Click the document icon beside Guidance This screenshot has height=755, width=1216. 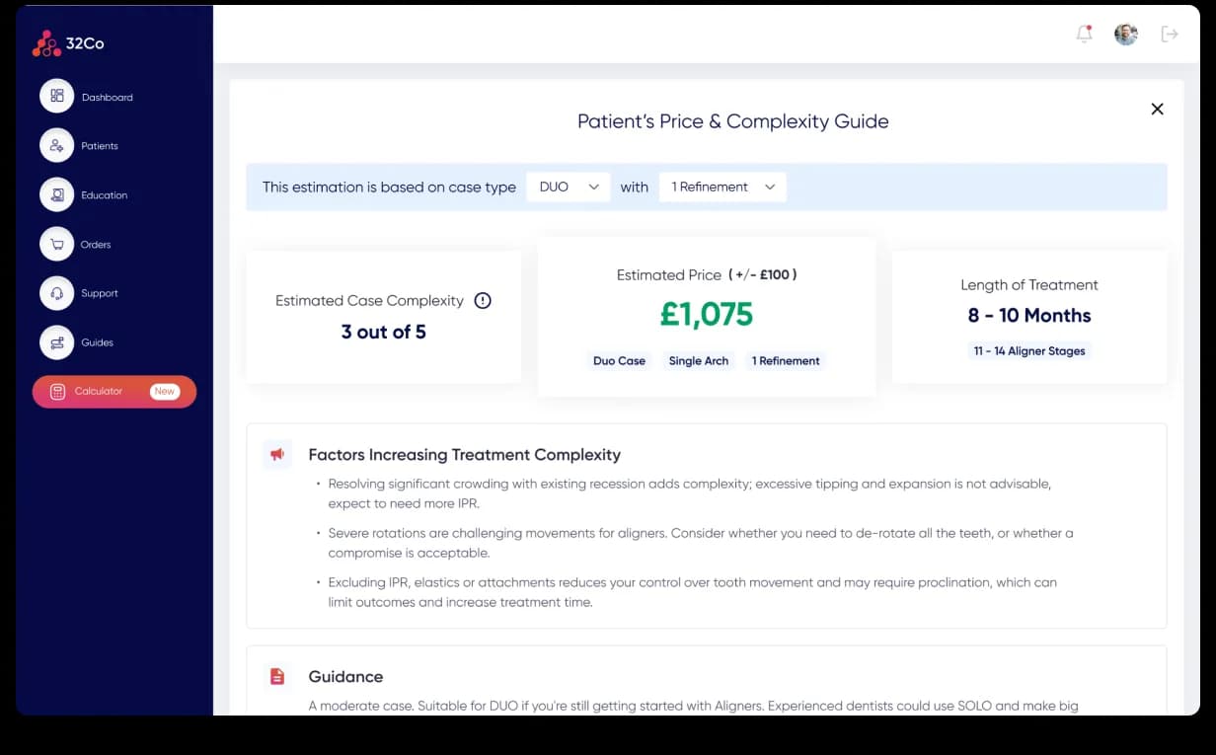point(277,676)
